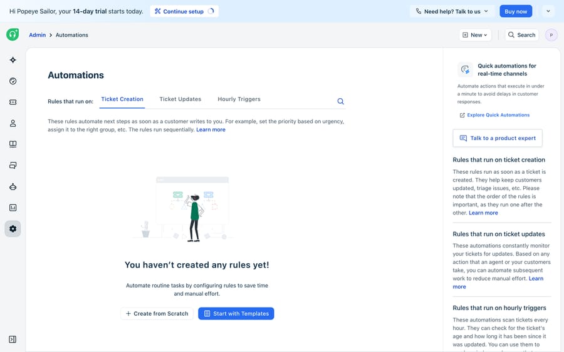Click the Automations page heading
This screenshot has width=564, height=352.
point(76,75)
